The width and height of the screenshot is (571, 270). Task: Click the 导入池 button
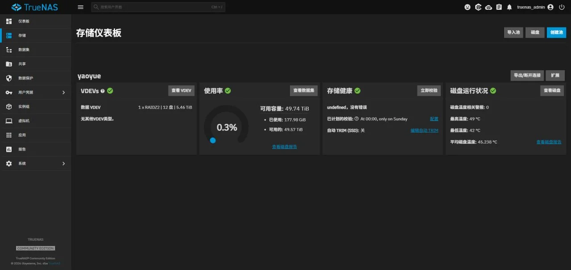coord(513,32)
